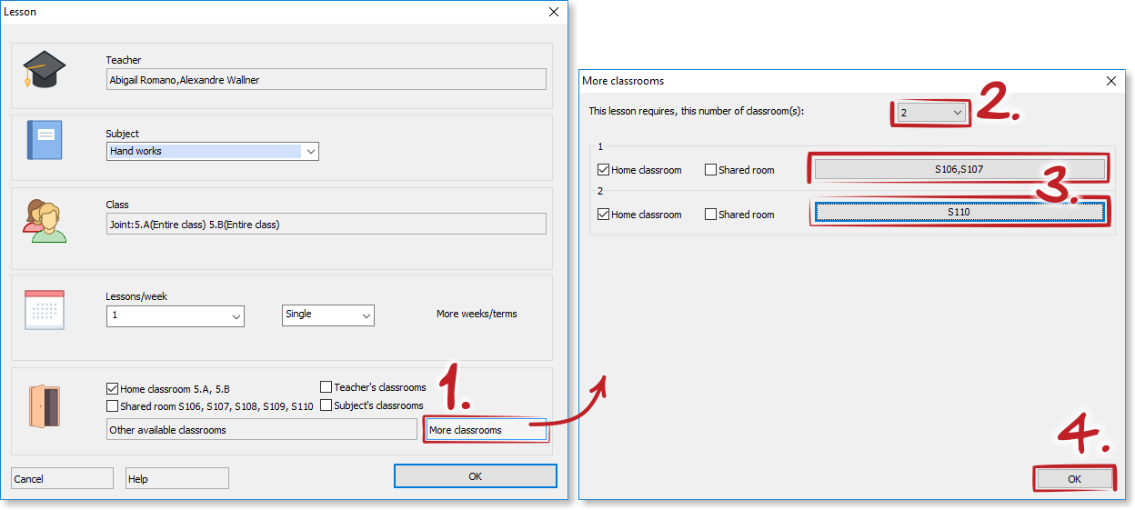Screen dimensions: 1135x510
Task: Open More weeks/terms settings
Action: pyautogui.click(x=477, y=314)
